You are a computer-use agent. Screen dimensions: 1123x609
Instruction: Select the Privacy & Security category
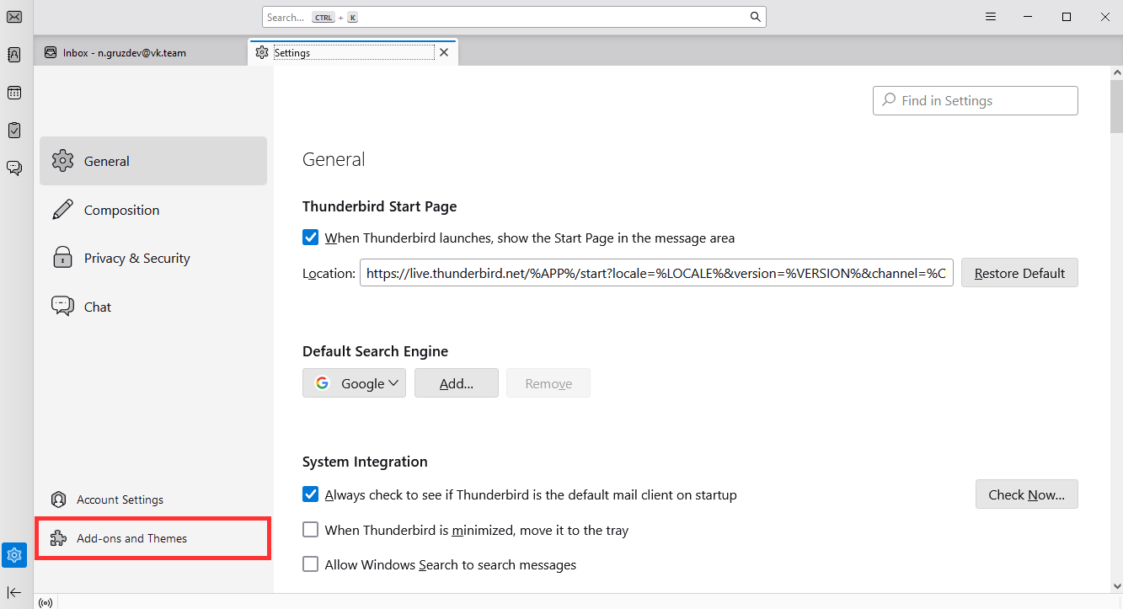tap(136, 259)
